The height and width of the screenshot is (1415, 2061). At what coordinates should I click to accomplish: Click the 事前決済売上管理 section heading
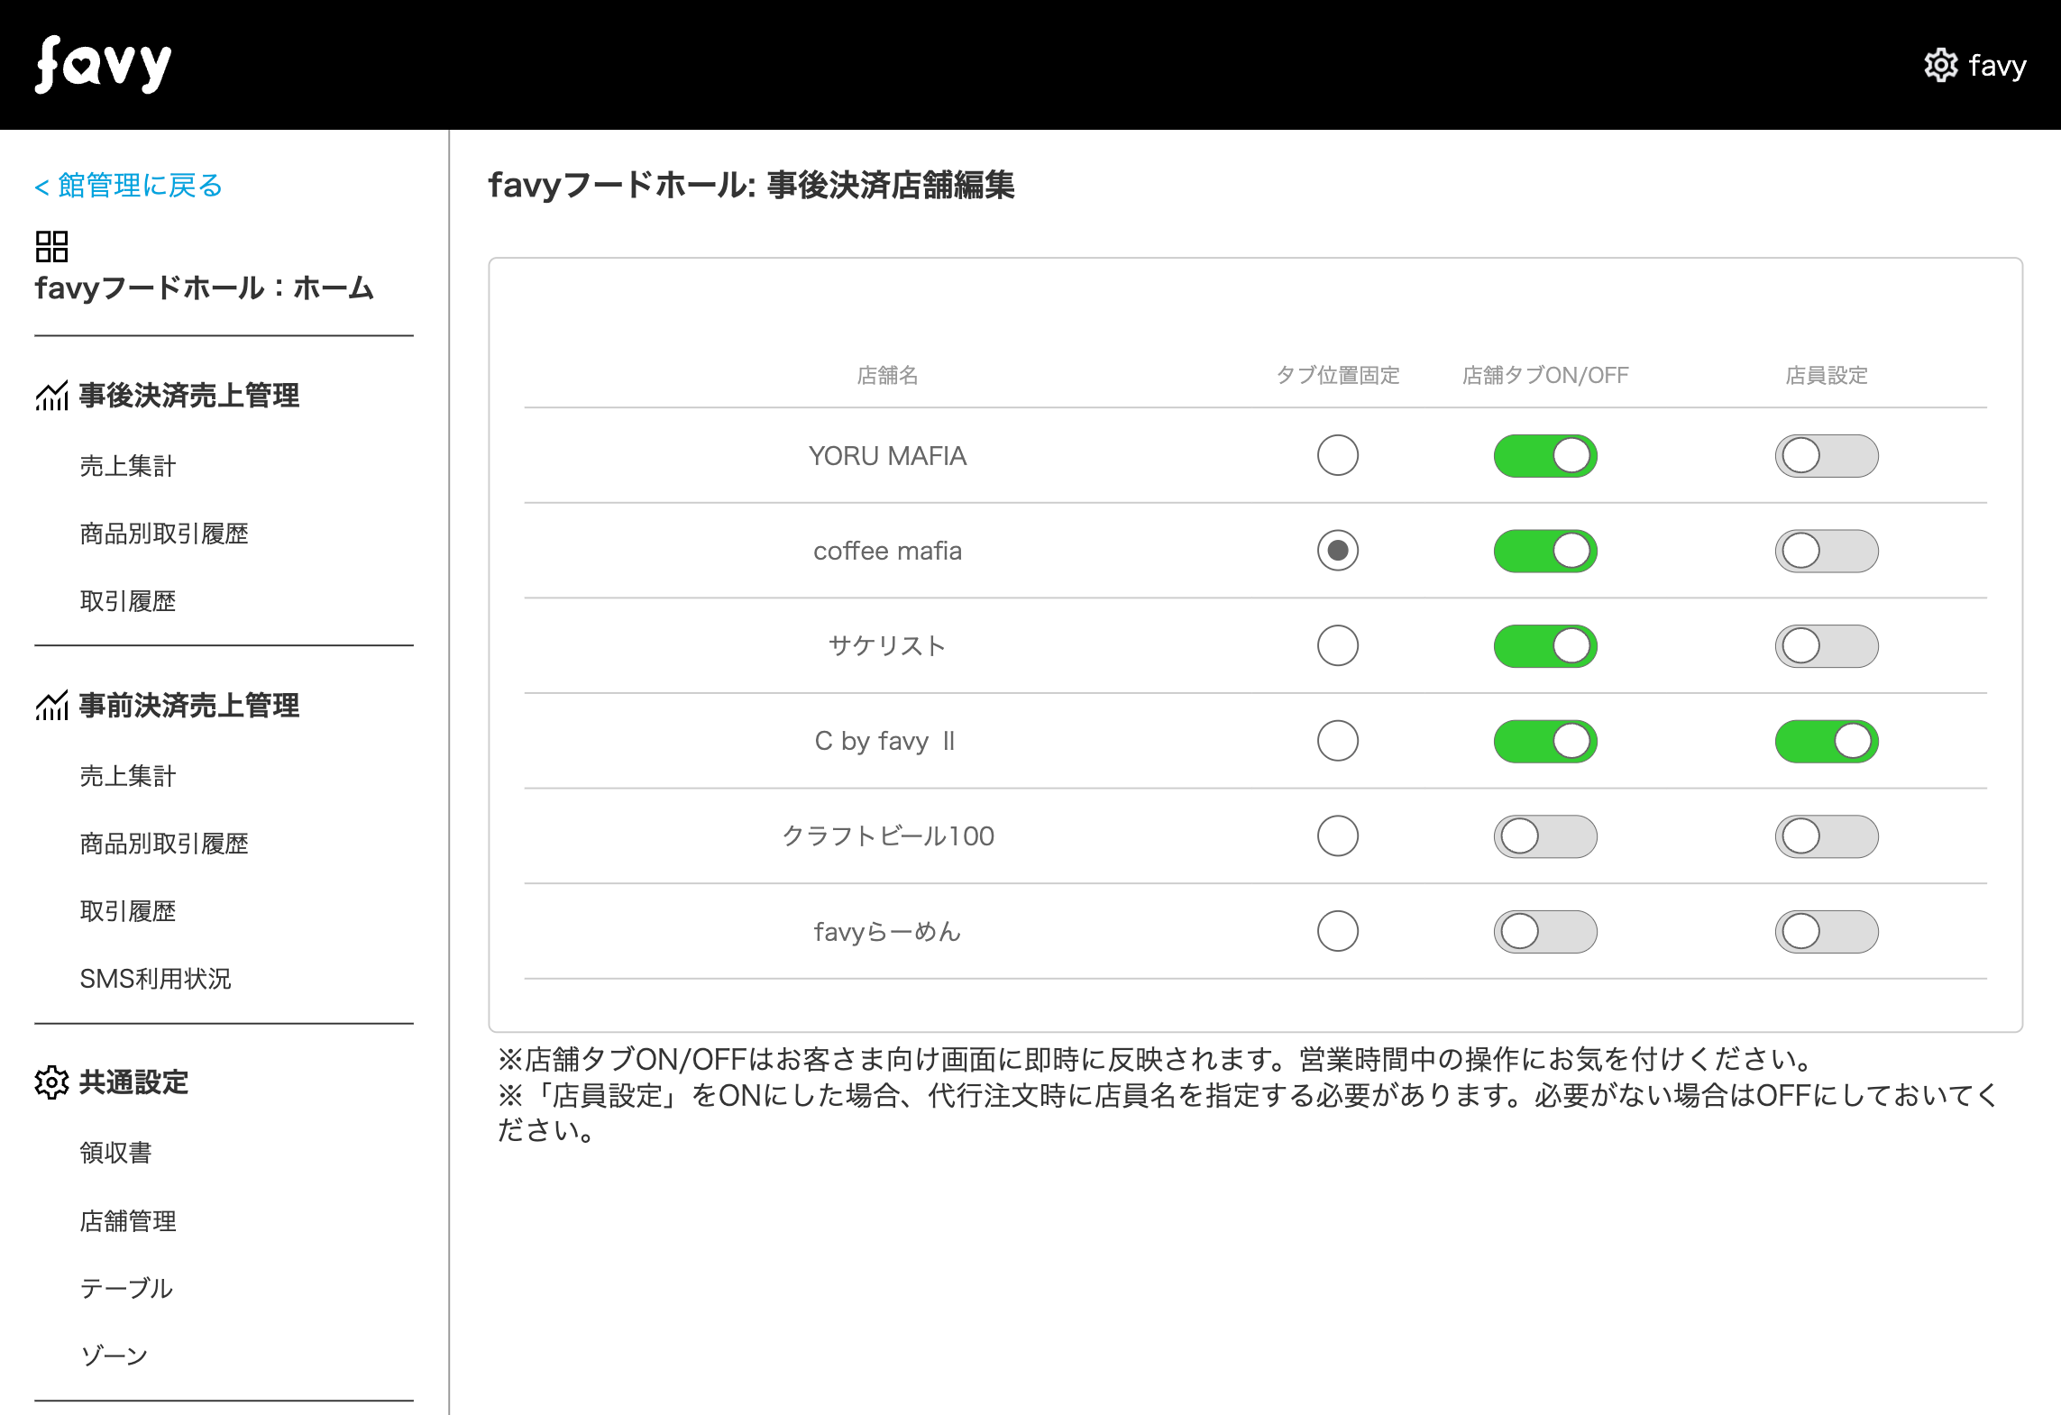coord(189,705)
